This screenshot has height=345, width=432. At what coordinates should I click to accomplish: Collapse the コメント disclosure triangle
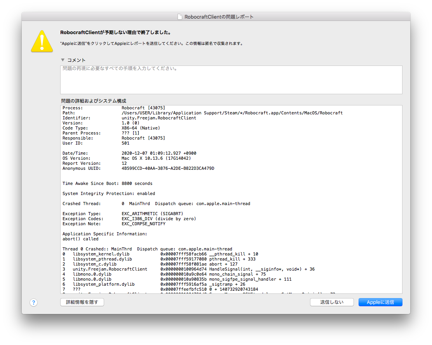pyautogui.click(x=63, y=60)
